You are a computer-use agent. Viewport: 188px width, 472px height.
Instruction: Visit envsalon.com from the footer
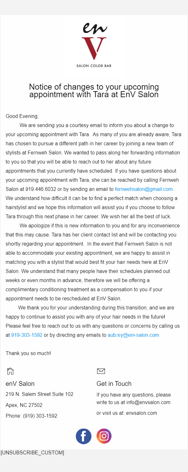point(141,413)
